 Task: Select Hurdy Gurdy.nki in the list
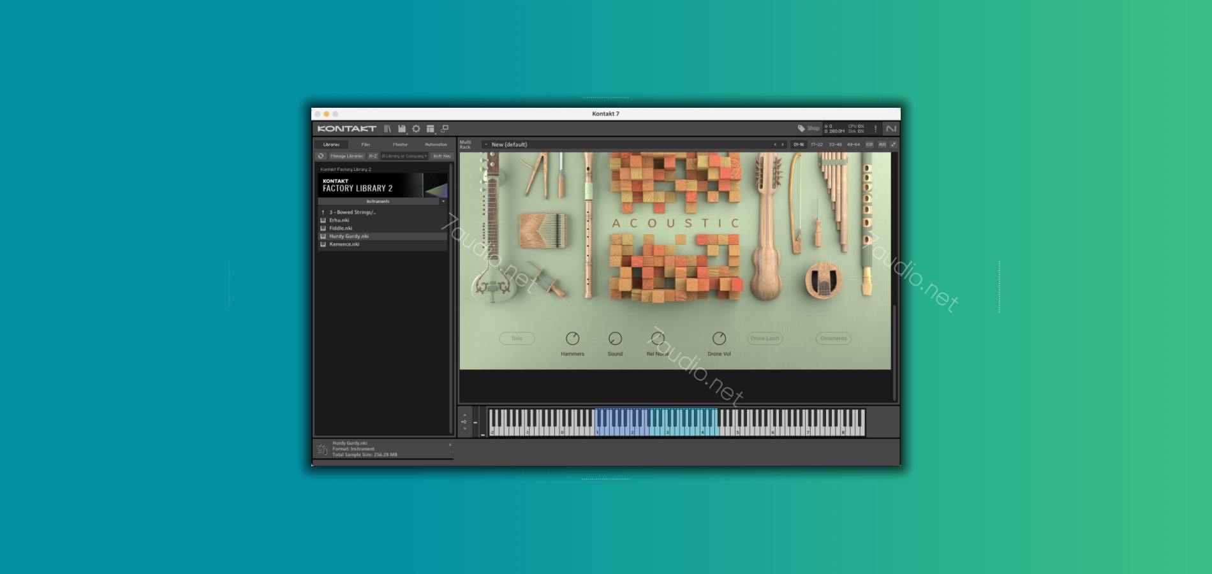point(349,236)
